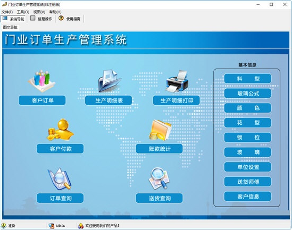Open the 玻璃公式 settings button
Screen dimensions: 292x230
[248, 93]
